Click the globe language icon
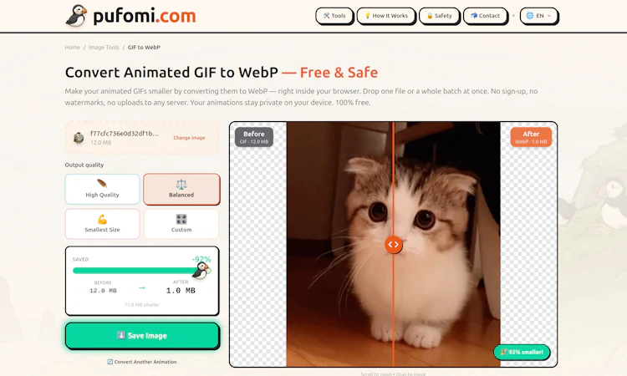 (x=530, y=16)
